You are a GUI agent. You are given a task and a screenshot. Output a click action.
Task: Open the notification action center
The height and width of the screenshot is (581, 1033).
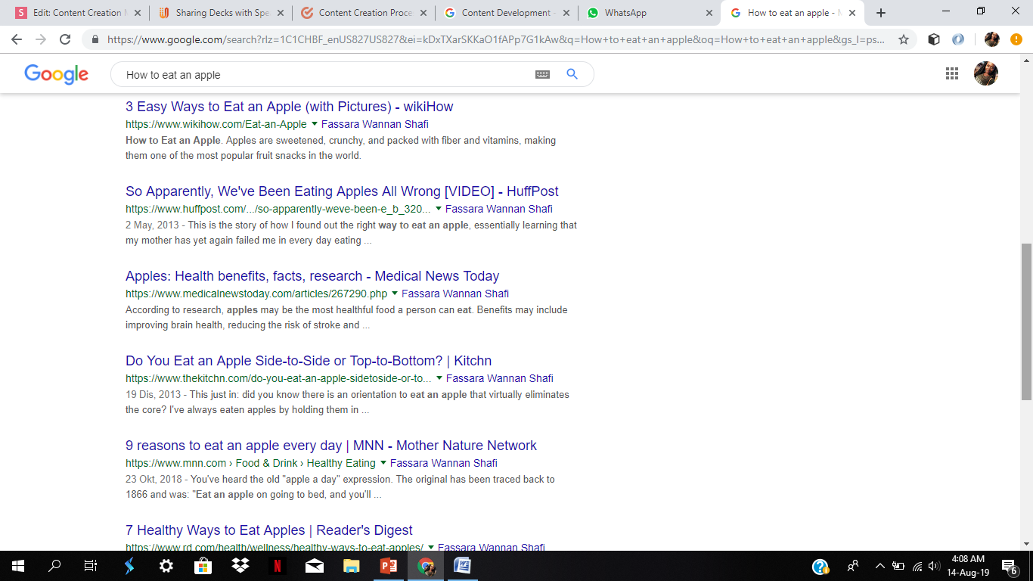1010,566
